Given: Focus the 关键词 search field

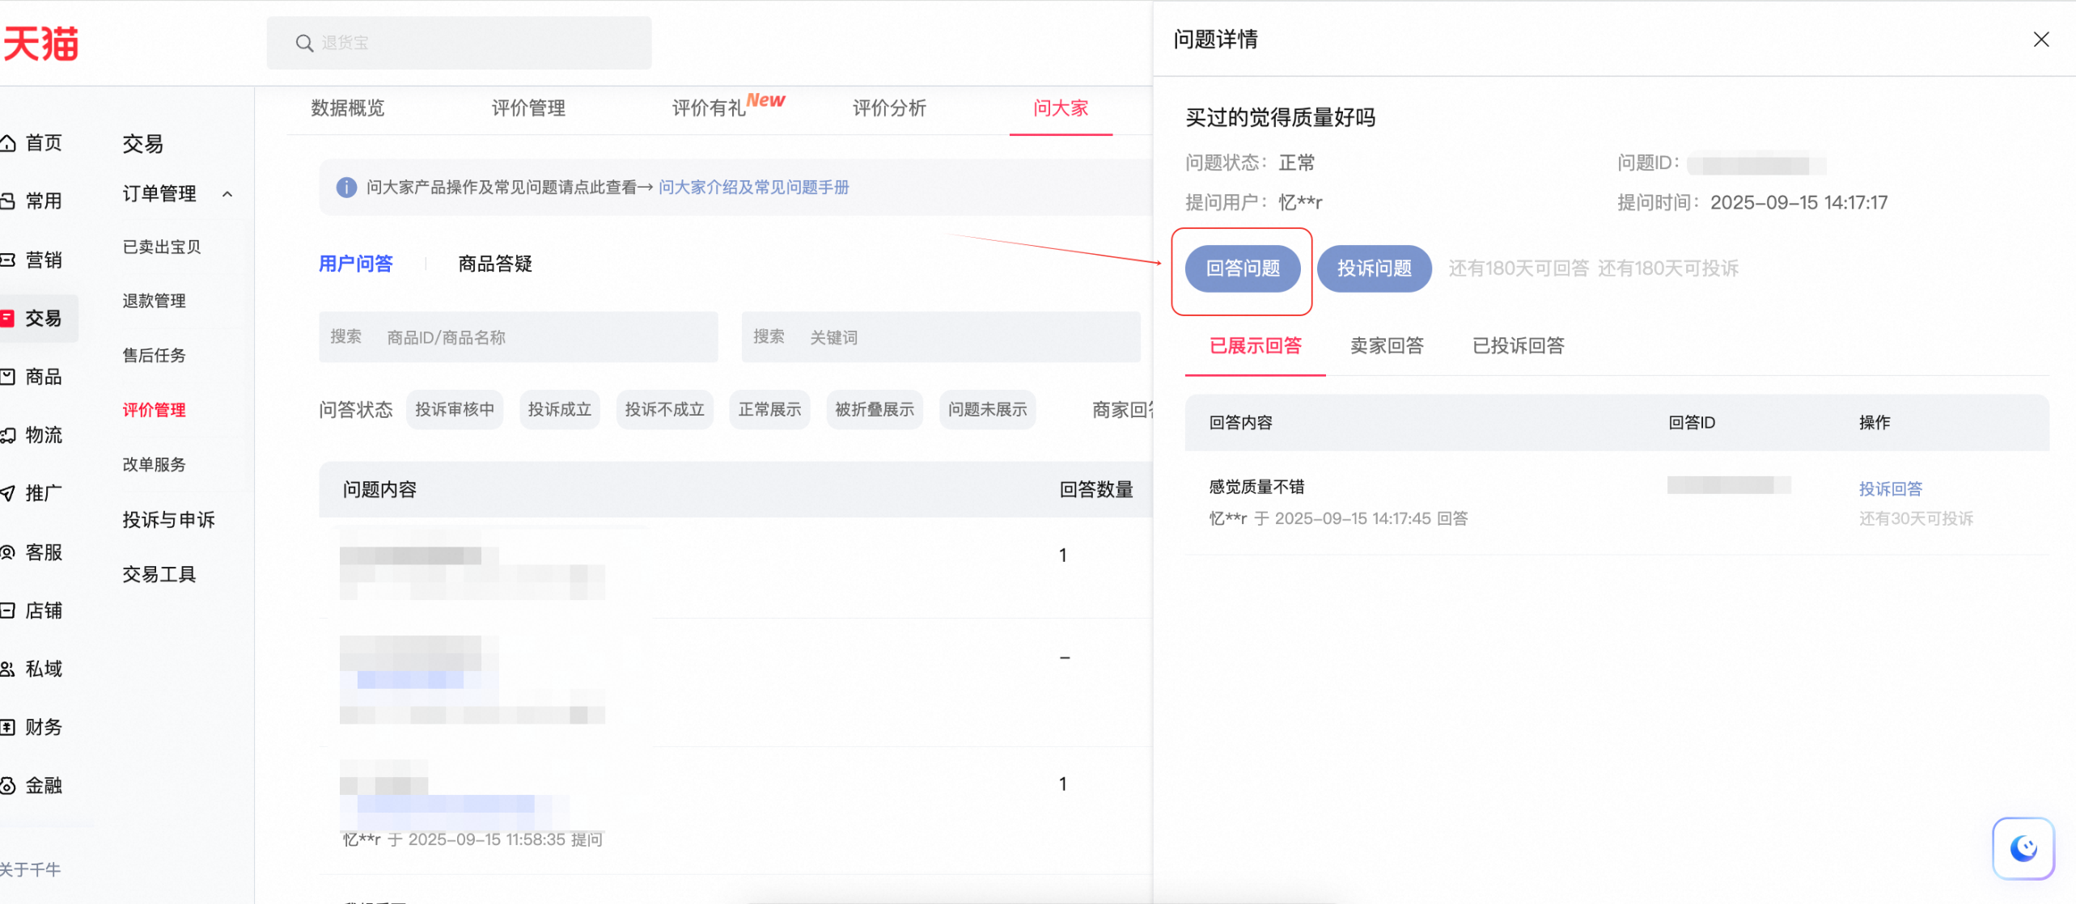Looking at the screenshot, I should pos(941,337).
